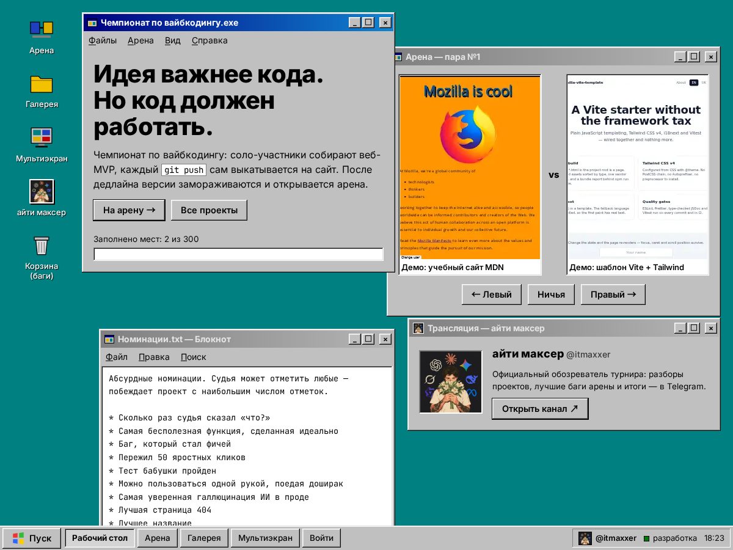Screen dimensions: 733x550
Task: Click the line «Тест бабушки пройден»
Action: pos(162,471)
